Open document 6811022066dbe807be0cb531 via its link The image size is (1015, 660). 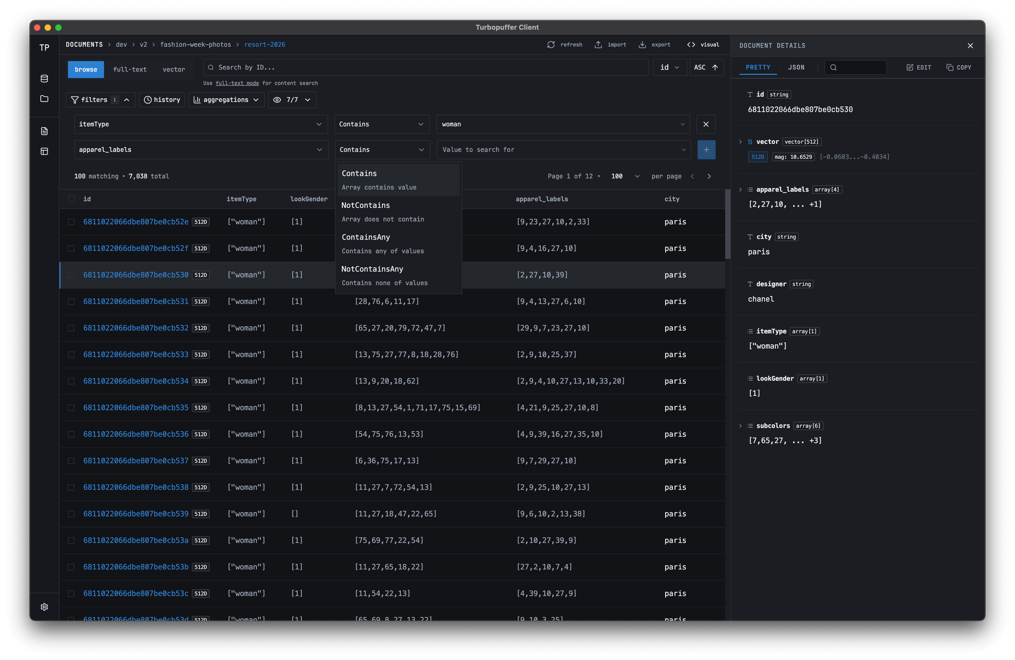pyautogui.click(x=135, y=301)
